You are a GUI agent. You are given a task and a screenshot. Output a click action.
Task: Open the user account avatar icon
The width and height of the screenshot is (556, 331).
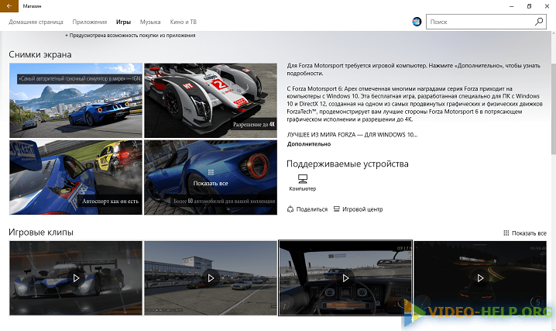417,22
